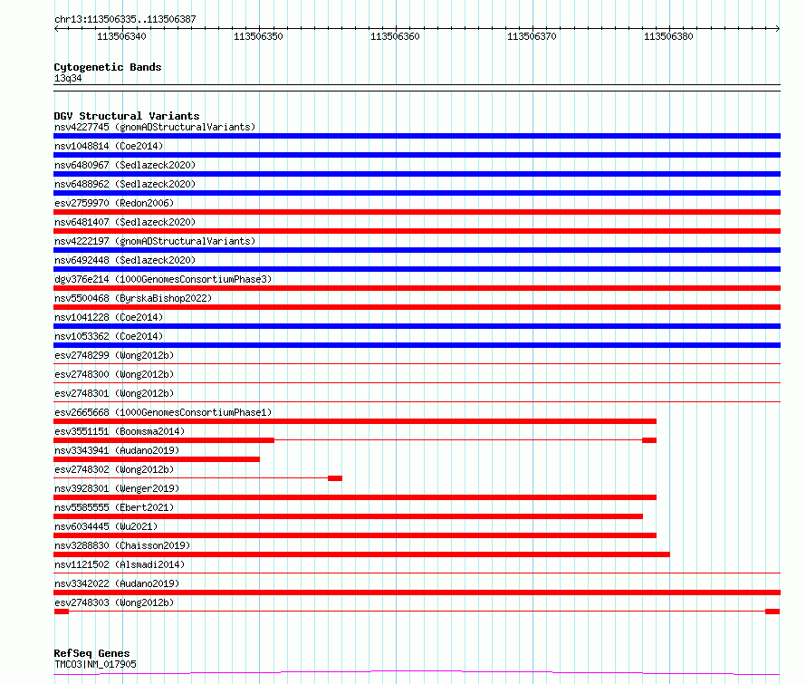This screenshot has height=684, width=806.
Task: Click esv2748303 (Wong2012b) label
Action: (114, 602)
